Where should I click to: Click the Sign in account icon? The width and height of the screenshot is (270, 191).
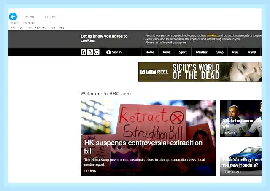point(108,52)
